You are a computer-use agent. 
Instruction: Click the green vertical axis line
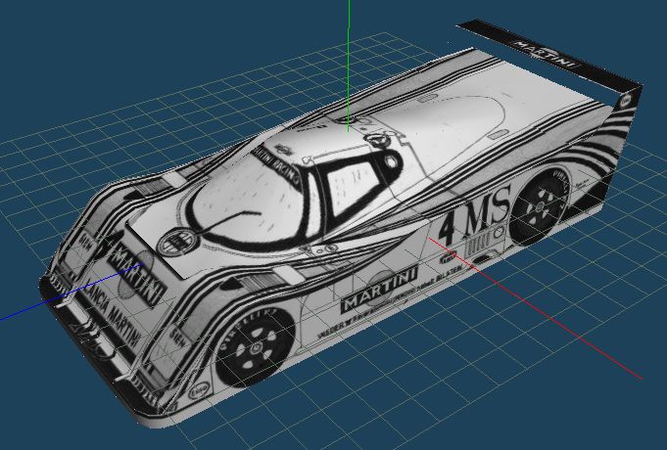click(349, 66)
